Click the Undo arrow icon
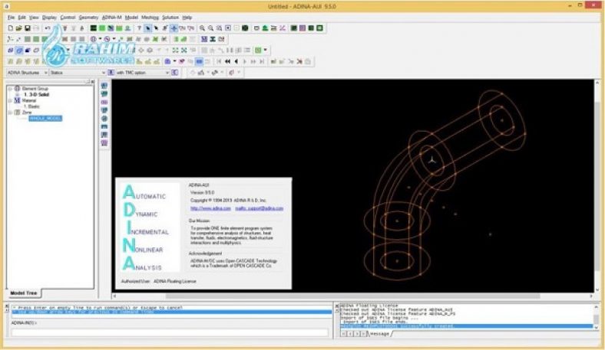The image size is (605, 350). pyautogui.click(x=47, y=28)
